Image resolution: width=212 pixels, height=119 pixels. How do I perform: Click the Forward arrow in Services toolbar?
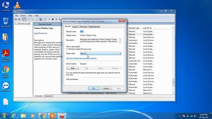[19, 20]
